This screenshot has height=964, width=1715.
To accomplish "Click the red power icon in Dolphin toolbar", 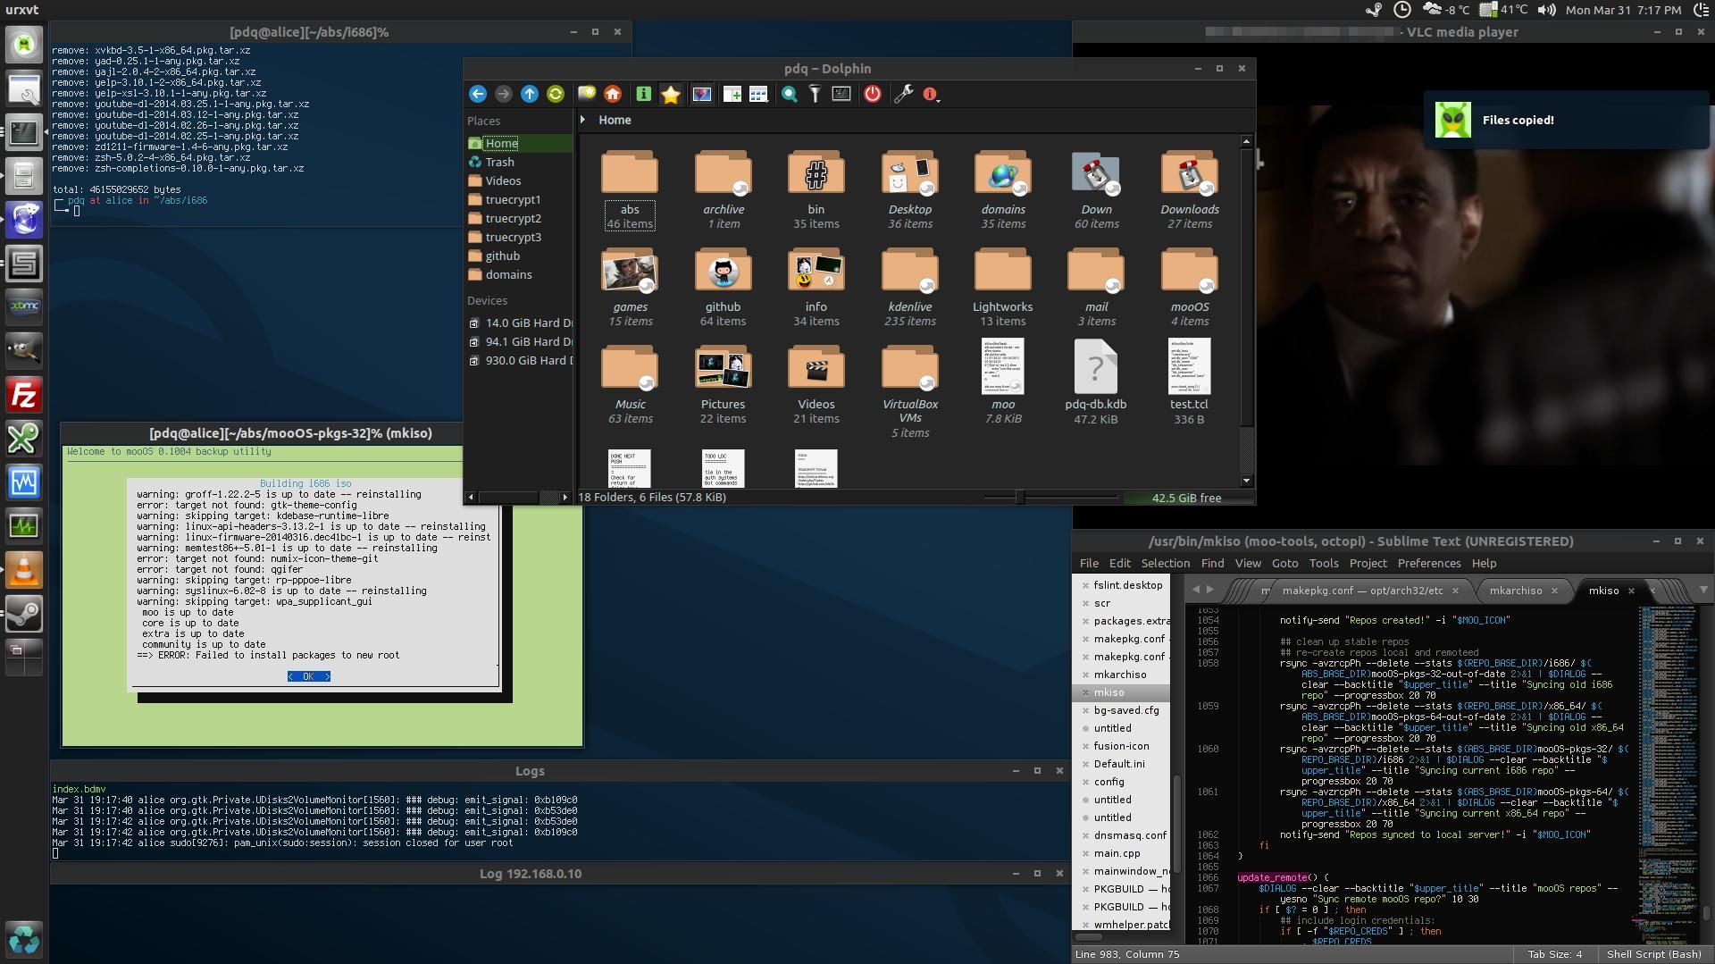I will tap(873, 94).
